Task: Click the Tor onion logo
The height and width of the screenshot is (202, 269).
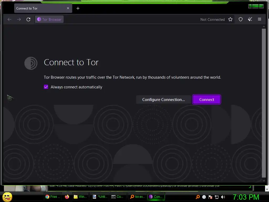Action: click(31, 63)
